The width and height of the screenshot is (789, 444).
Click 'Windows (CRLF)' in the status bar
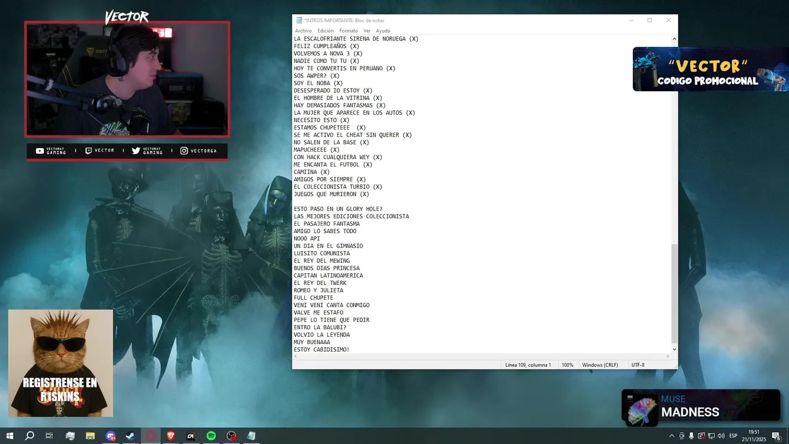600,365
